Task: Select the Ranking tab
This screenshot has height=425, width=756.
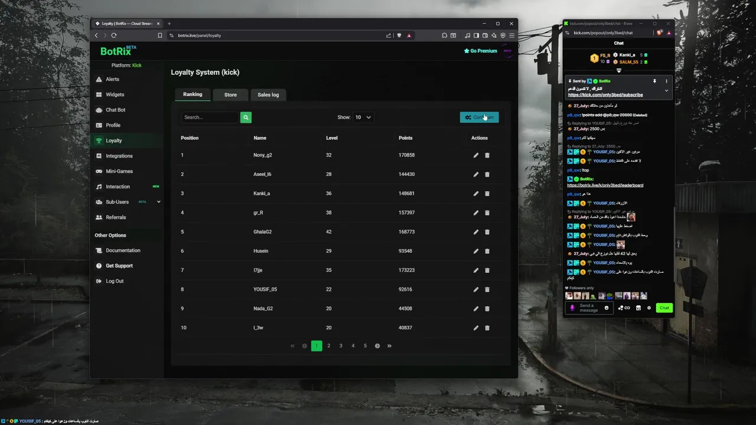Action: coord(193,94)
